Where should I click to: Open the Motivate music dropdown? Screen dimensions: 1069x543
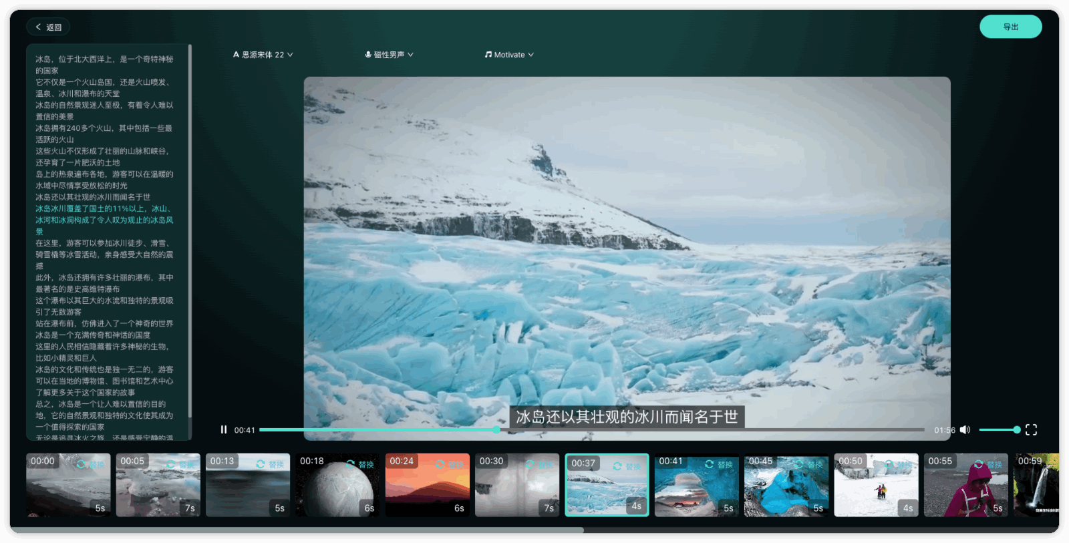pyautogui.click(x=509, y=55)
